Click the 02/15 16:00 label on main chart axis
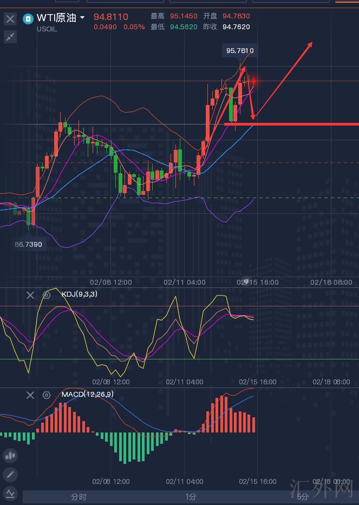This screenshot has height=505, width=359. (258, 283)
